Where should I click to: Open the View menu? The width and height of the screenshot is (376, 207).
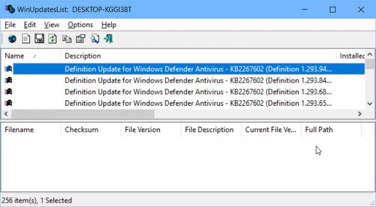51,24
